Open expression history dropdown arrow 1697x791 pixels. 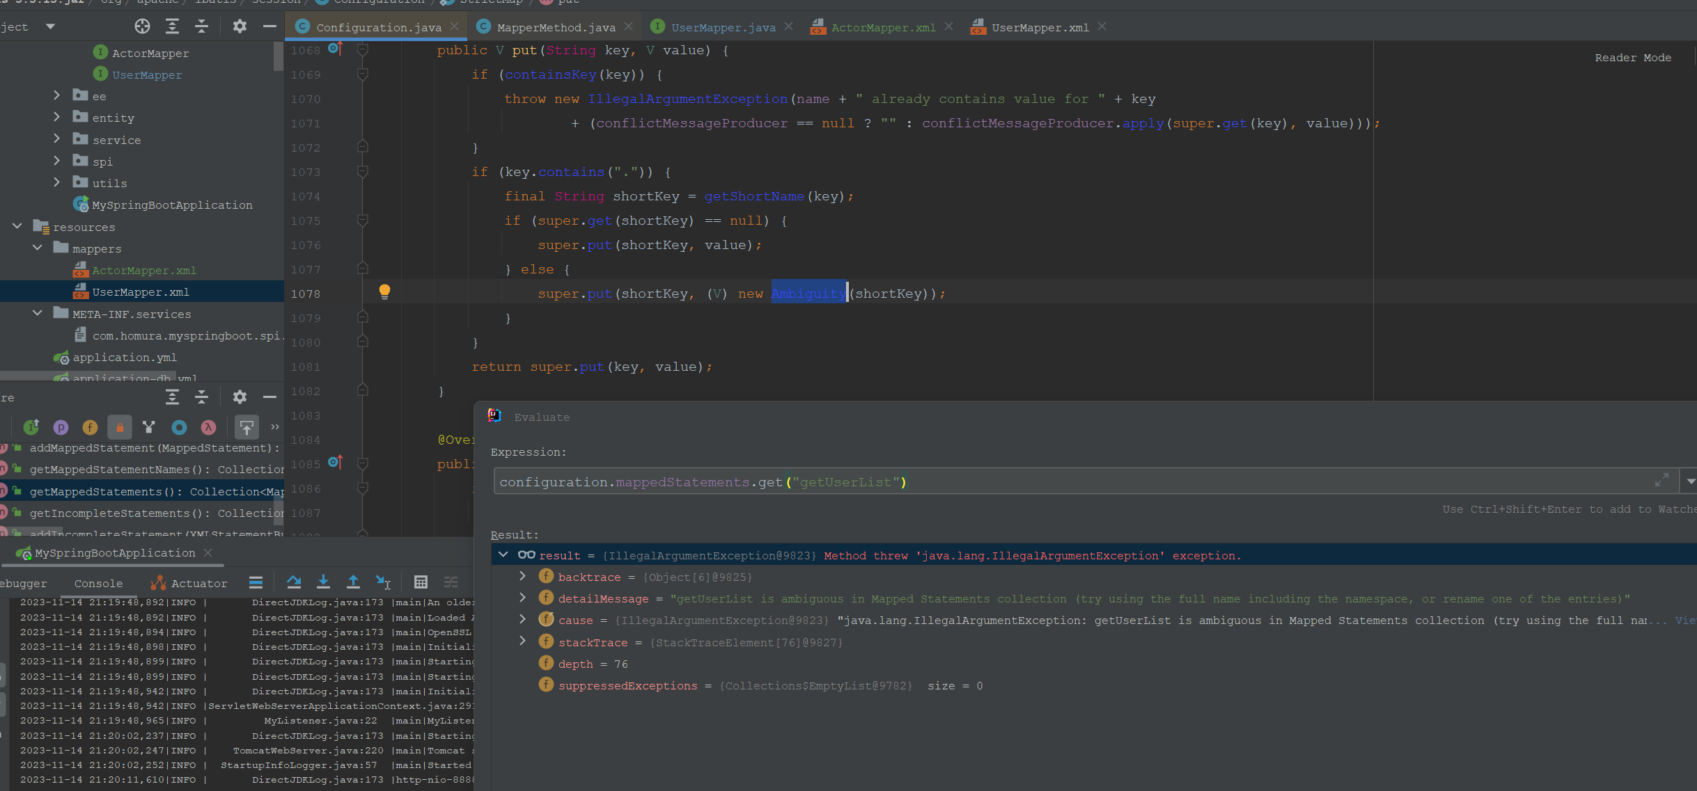pyautogui.click(x=1690, y=481)
